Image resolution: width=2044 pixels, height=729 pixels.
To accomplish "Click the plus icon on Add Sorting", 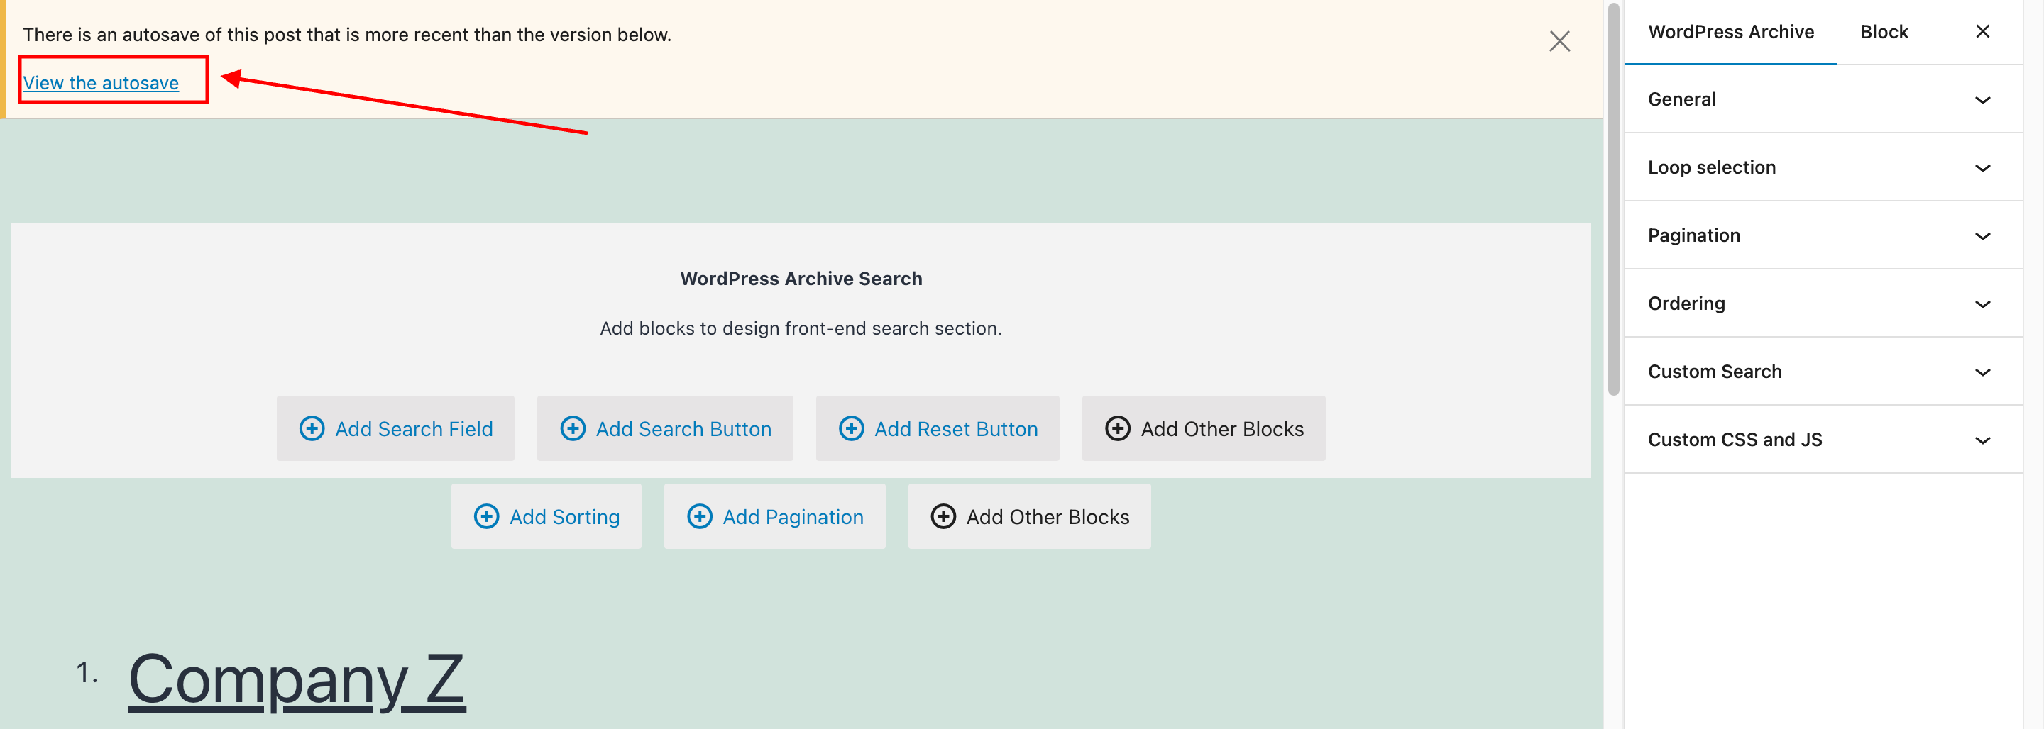I will coord(486,516).
